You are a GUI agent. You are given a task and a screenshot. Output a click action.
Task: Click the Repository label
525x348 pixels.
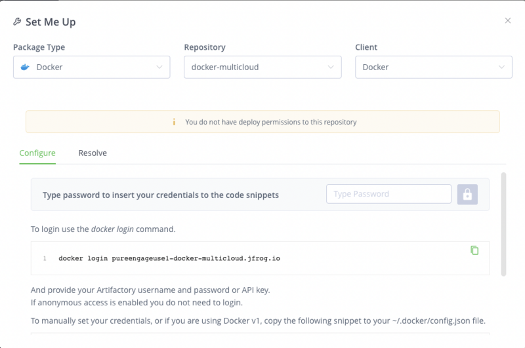point(205,47)
